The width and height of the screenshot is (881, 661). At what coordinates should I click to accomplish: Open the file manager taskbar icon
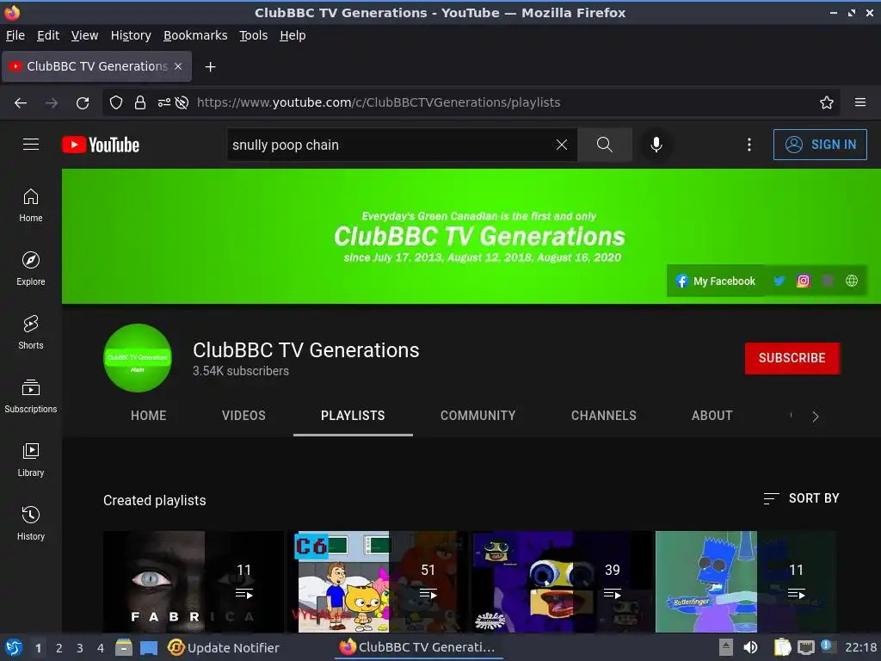[x=124, y=647]
